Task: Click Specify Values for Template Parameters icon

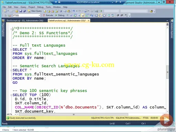Action: coord(126,15)
